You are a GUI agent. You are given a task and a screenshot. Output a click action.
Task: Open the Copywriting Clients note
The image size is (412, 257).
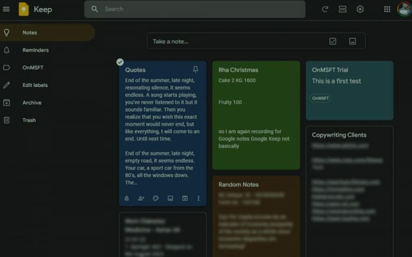(x=349, y=192)
